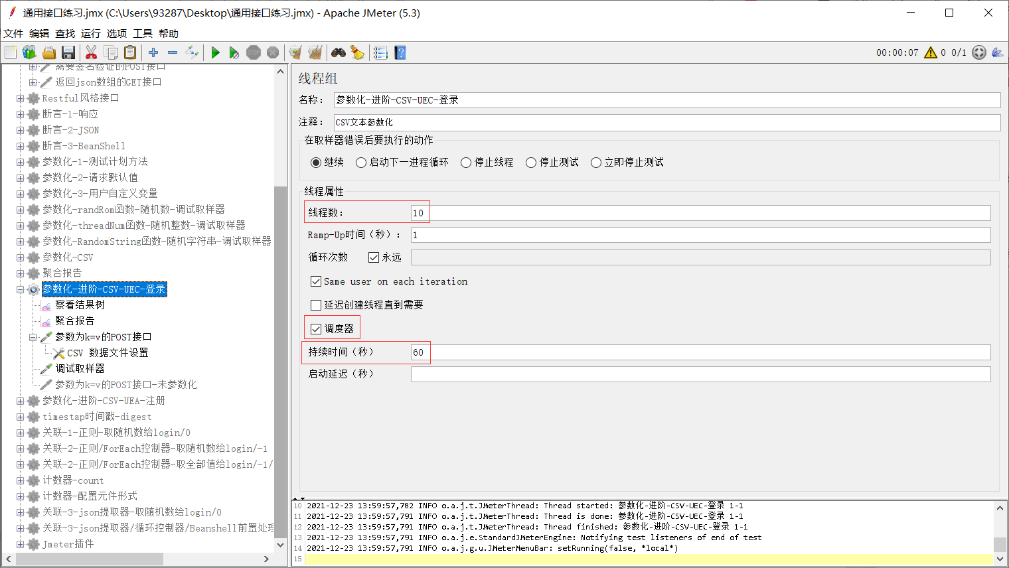Click the Open file folder icon
Viewport: 1009px width, 568px height.
(48, 52)
